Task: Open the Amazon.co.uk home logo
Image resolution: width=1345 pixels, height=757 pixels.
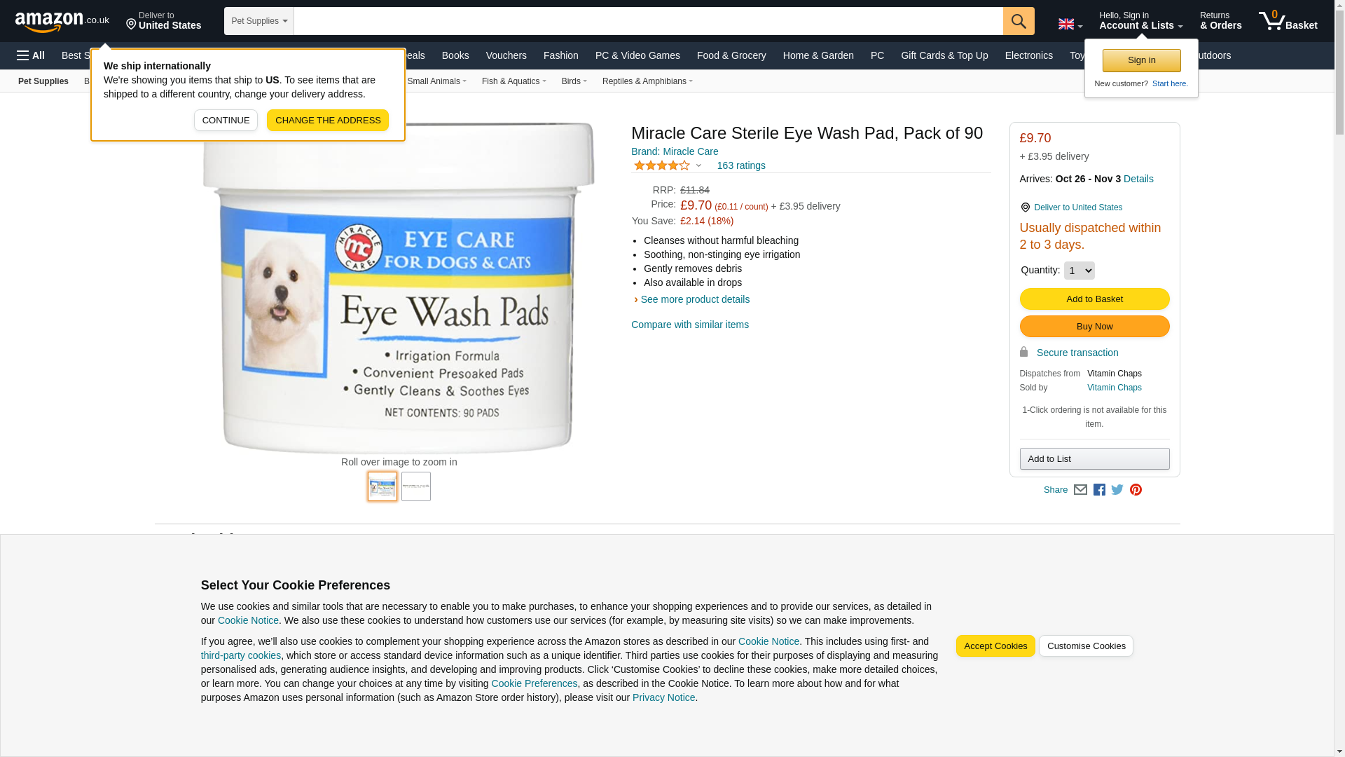Action: [x=62, y=22]
